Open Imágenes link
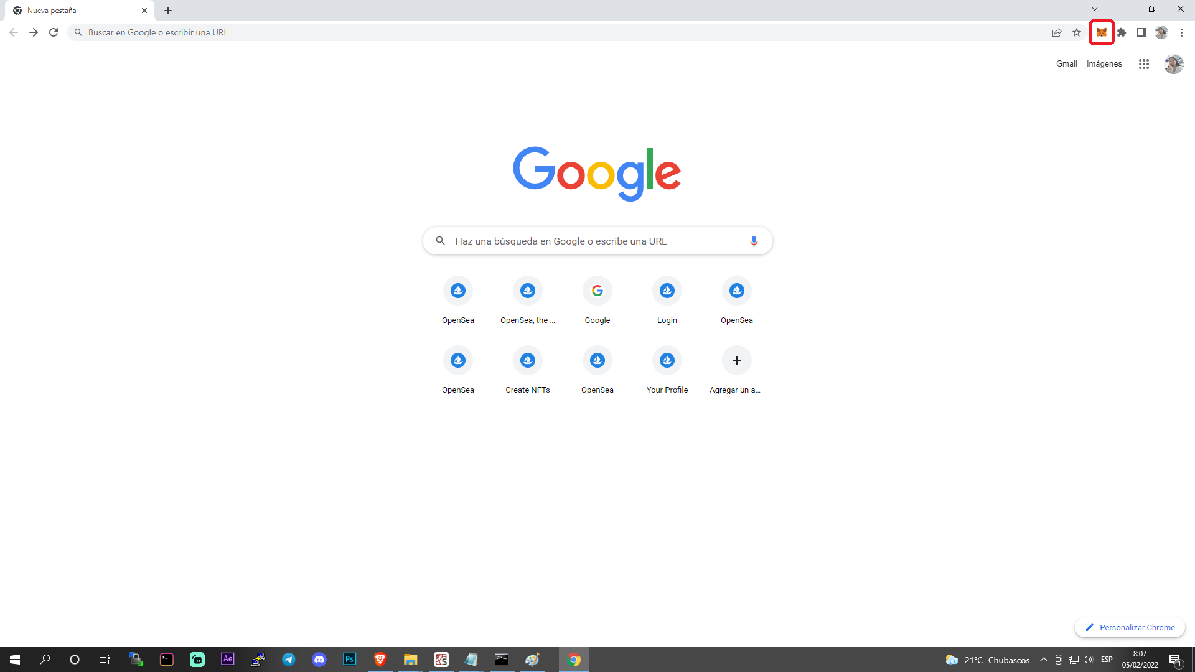 (1104, 63)
